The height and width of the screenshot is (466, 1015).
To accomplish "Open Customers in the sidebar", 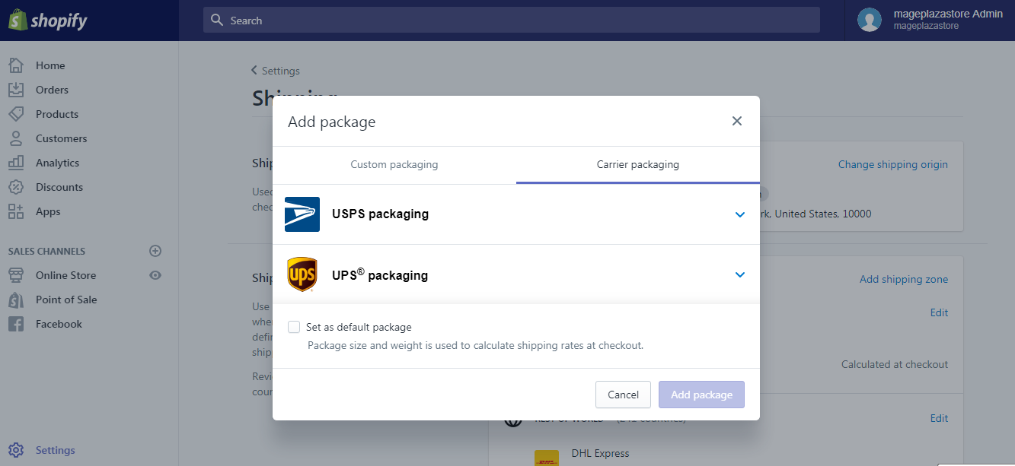I will [x=62, y=138].
